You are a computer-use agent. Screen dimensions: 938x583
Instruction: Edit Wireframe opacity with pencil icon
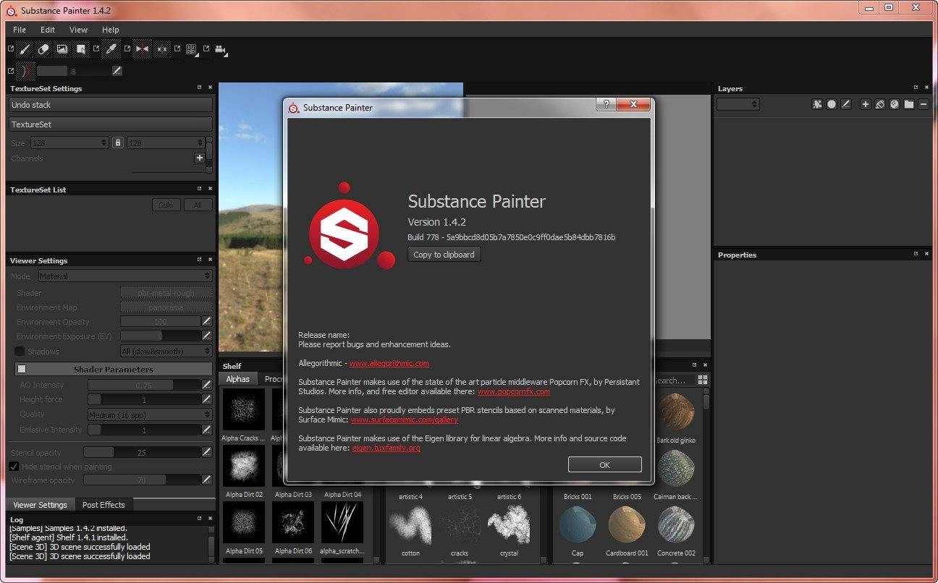pos(207,480)
